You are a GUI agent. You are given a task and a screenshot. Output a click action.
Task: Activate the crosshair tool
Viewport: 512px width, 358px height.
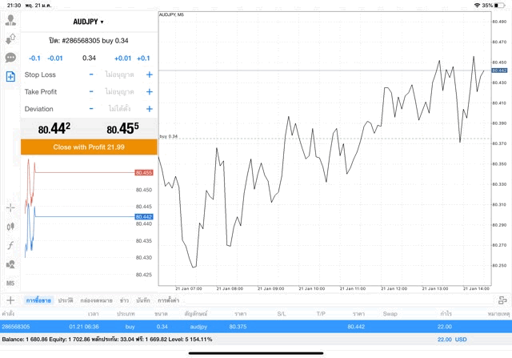tap(10, 207)
